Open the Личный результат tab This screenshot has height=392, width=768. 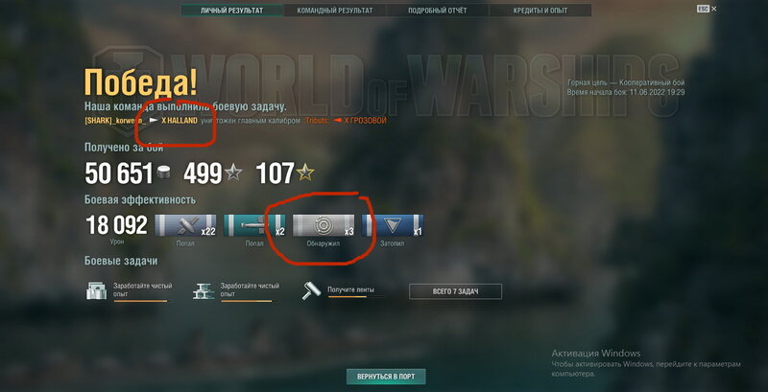click(231, 11)
